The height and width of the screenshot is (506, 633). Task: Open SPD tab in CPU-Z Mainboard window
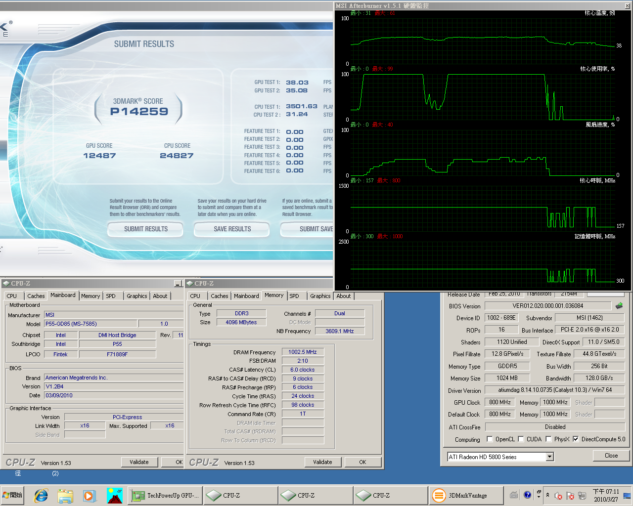111,296
